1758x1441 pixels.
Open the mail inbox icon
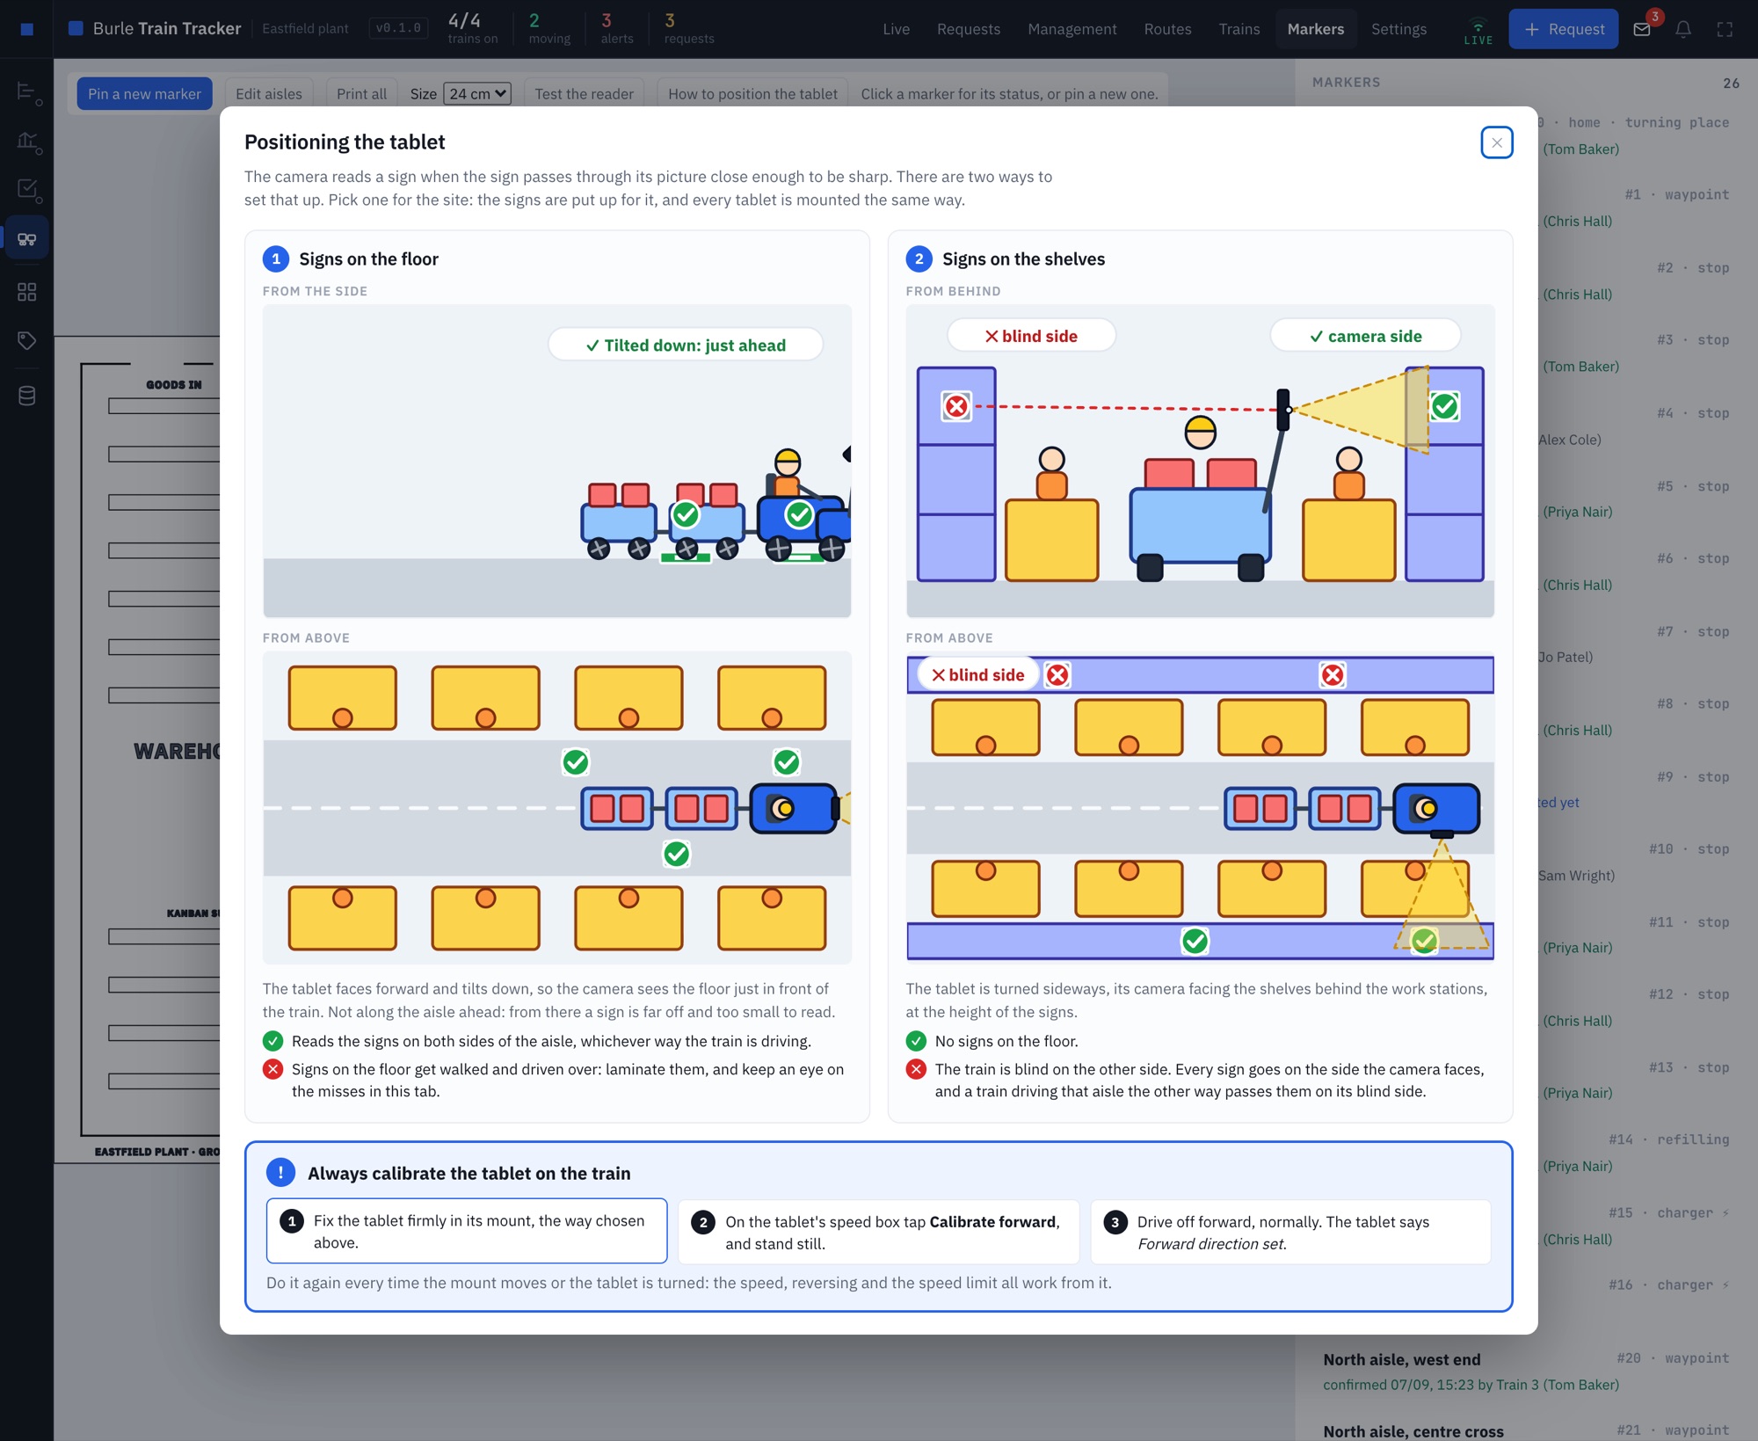pos(1642,29)
